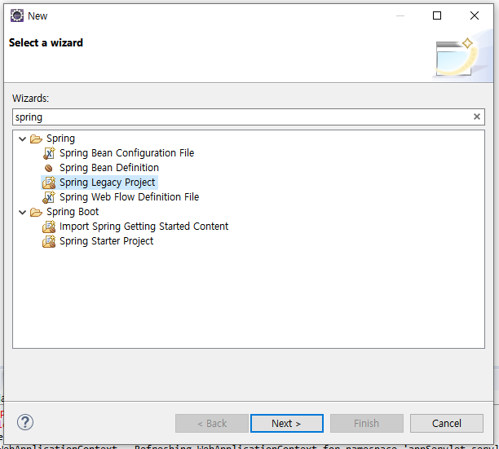The image size is (499, 449).
Task: Click the disabled Back button
Action: (x=212, y=423)
